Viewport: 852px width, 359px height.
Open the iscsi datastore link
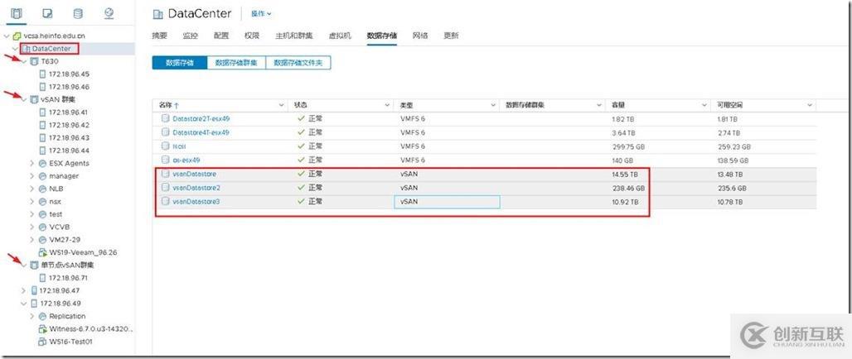(x=179, y=146)
